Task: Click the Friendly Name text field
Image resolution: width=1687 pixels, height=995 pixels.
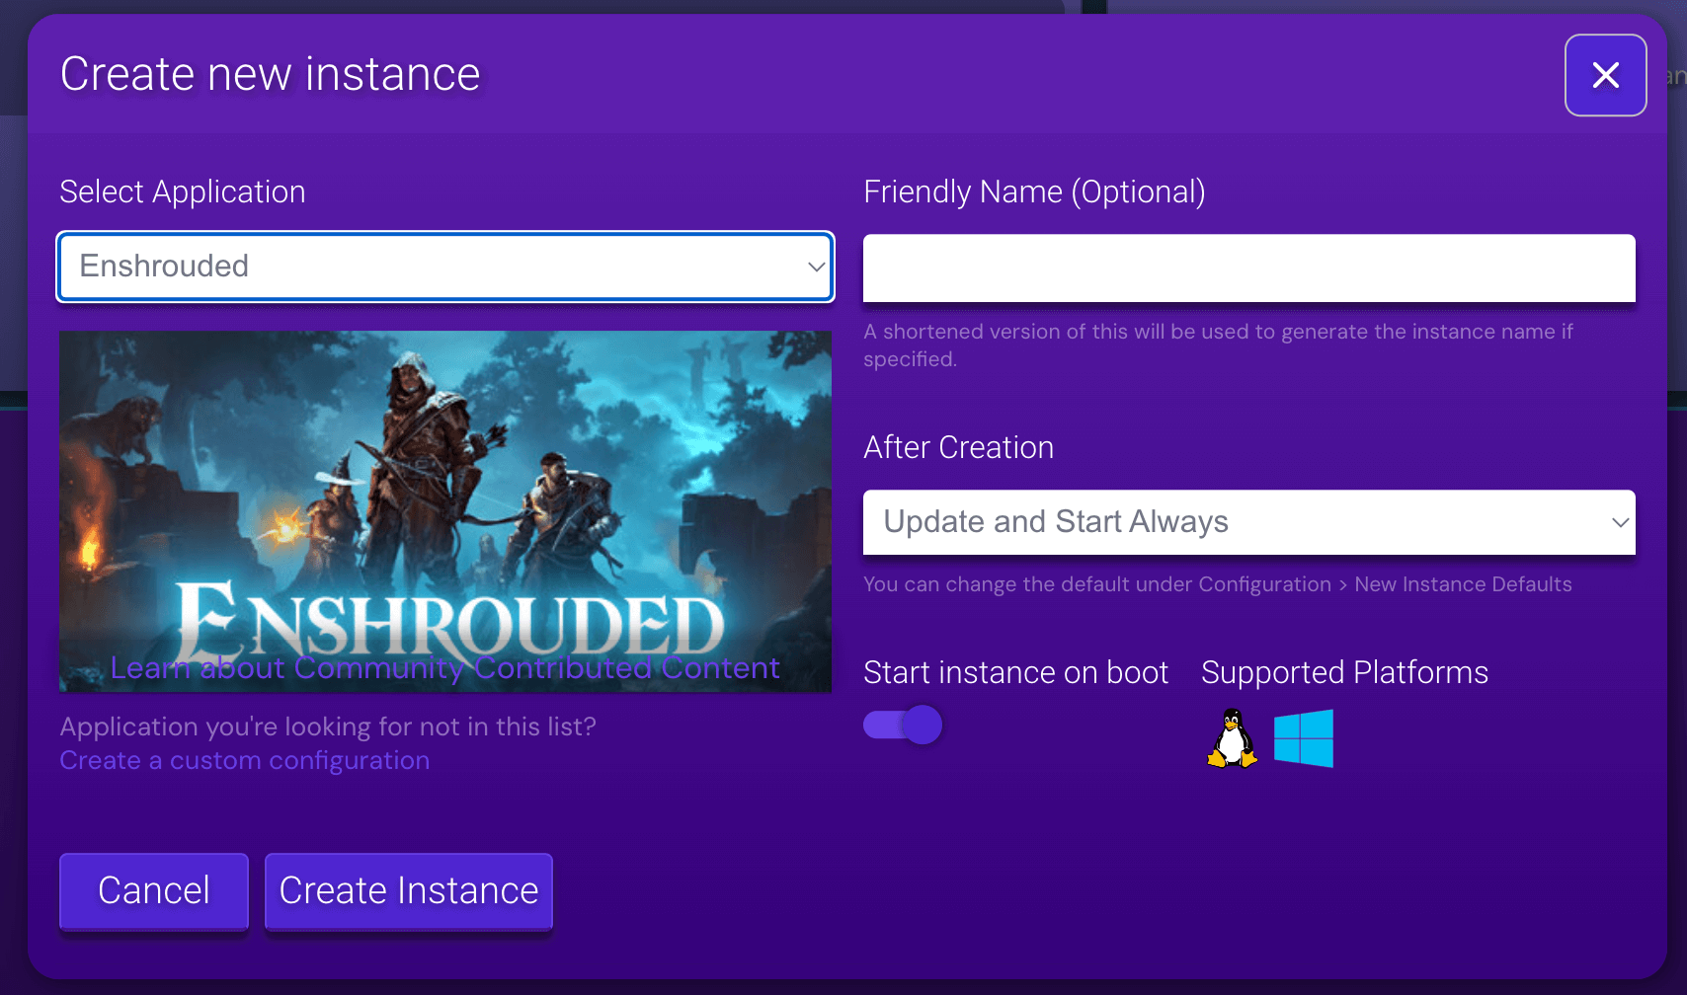Action: click(1248, 268)
